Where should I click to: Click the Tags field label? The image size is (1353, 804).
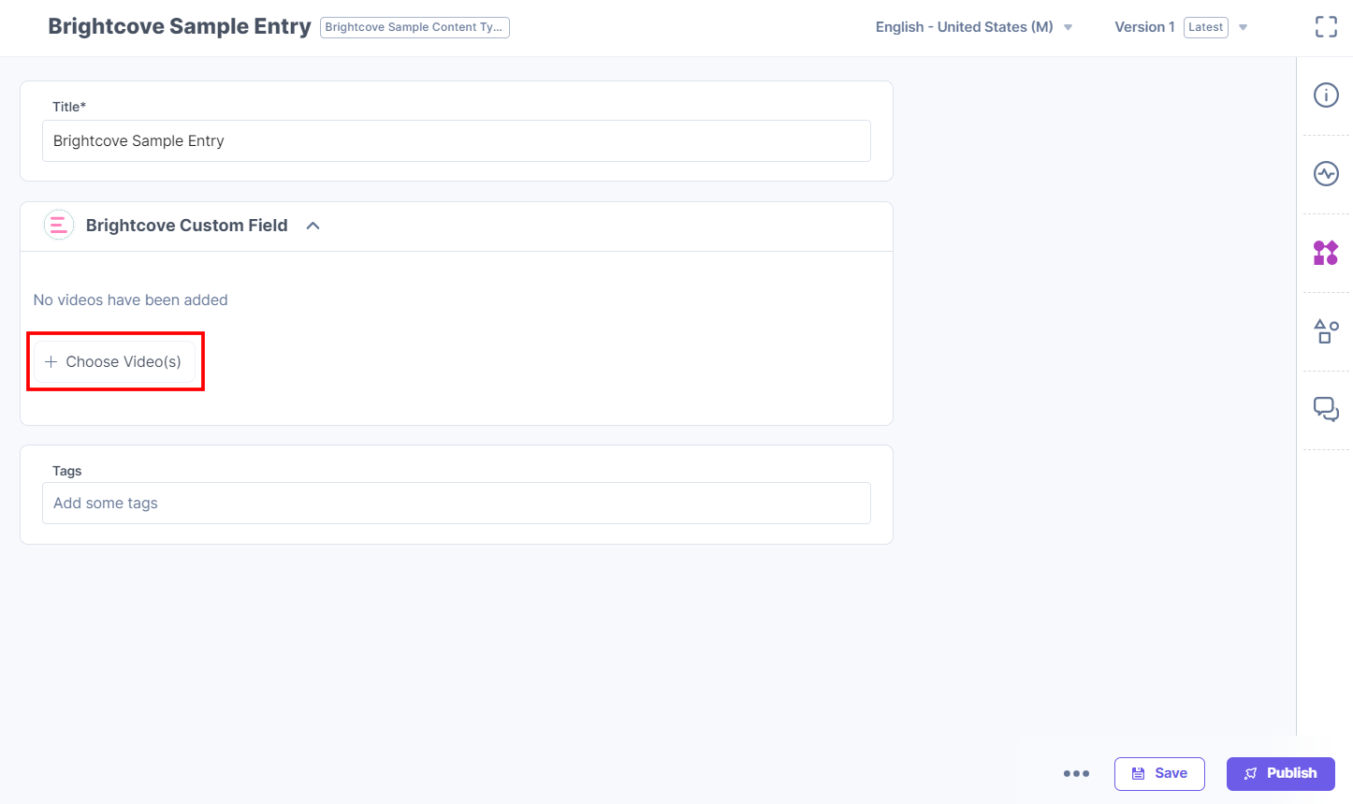67,471
